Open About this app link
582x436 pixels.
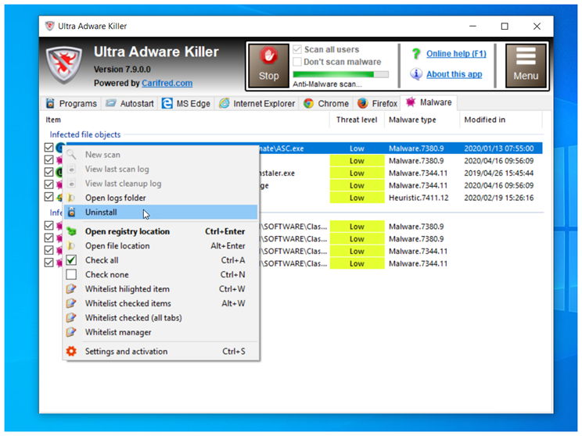[x=454, y=74]
